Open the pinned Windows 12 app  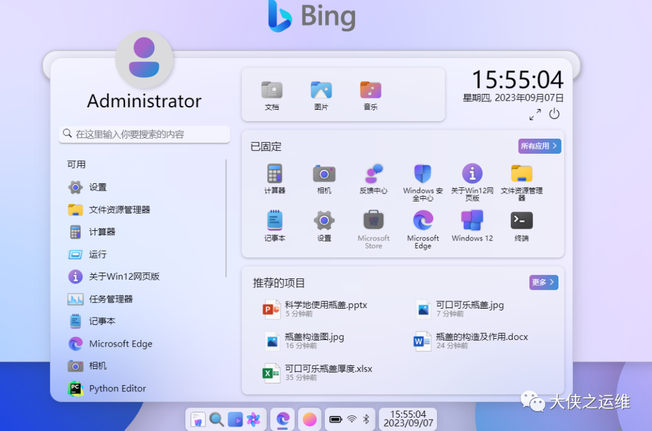[472, 226]
